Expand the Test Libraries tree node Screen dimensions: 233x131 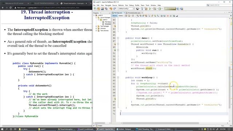tap(96, 31)
